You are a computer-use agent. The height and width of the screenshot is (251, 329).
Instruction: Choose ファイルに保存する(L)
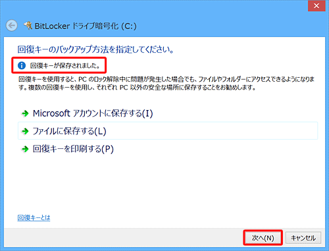click(168, 131)
